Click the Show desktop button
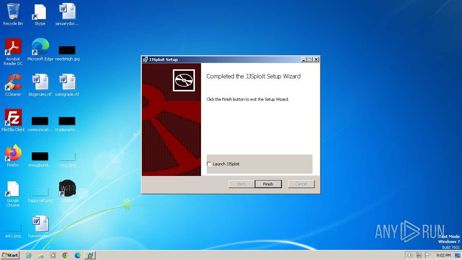462x260 pixels. click(x=458, y=255)
